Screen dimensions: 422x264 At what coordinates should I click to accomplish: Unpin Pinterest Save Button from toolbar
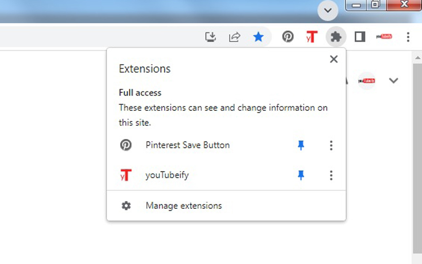pyautogui.click(x=301, y=145)
